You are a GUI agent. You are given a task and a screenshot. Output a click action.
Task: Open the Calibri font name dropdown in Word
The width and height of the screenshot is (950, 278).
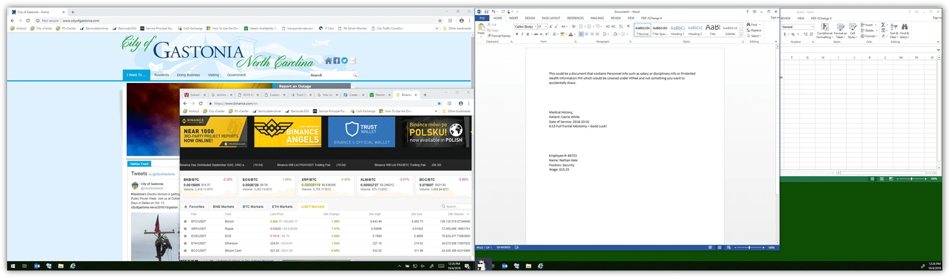point(535,27)
